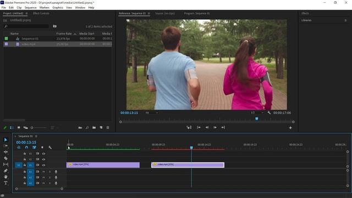352x198 pixels.
Task: Sort by Frame Rate column arrow
Action: click(75, 34)
